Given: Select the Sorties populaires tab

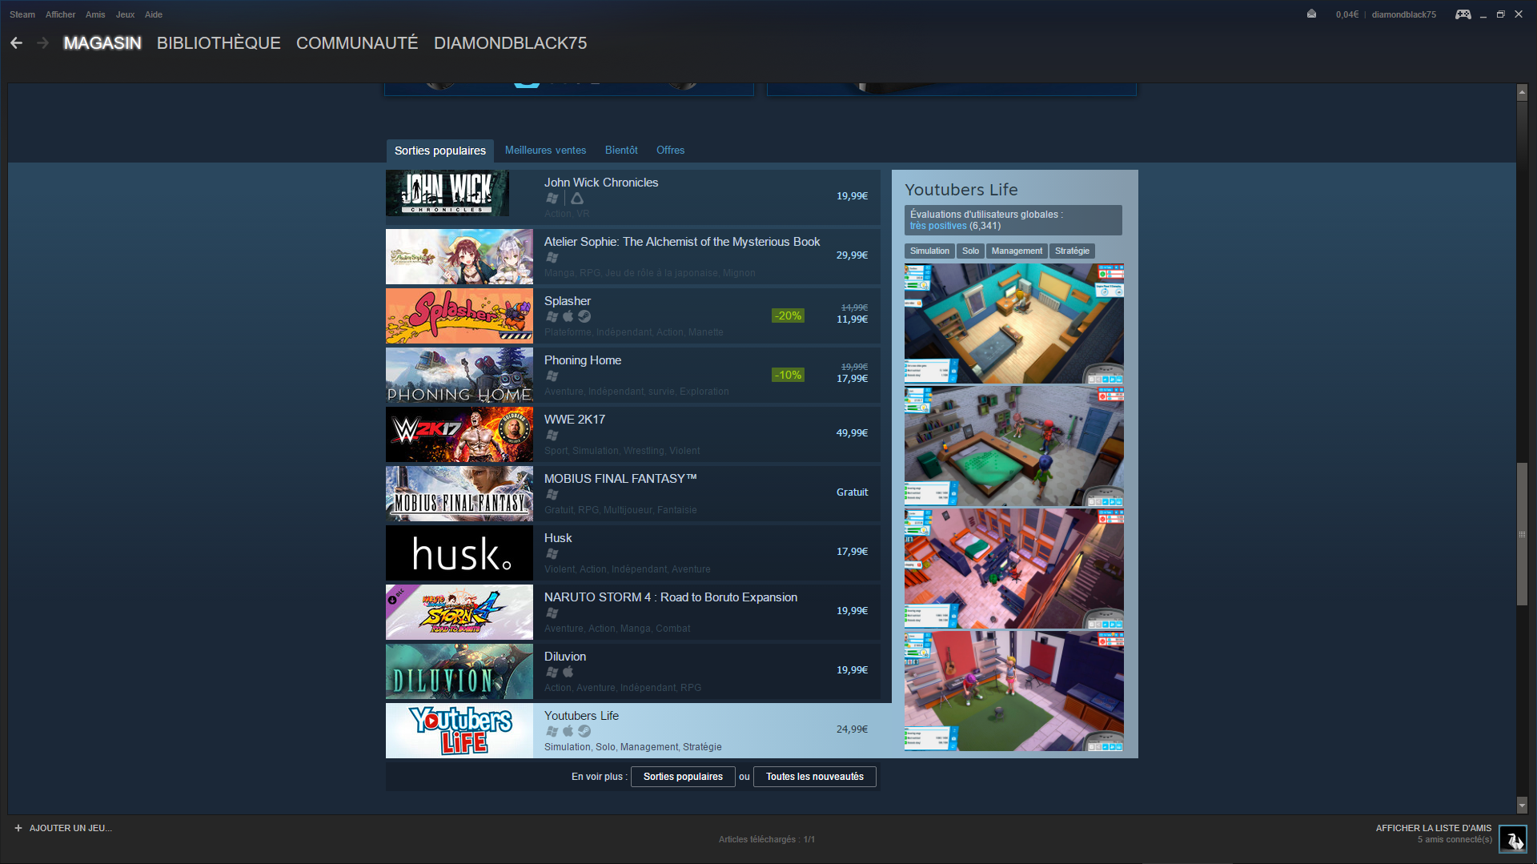Looking at the screenshot, I should coord(440,151).
